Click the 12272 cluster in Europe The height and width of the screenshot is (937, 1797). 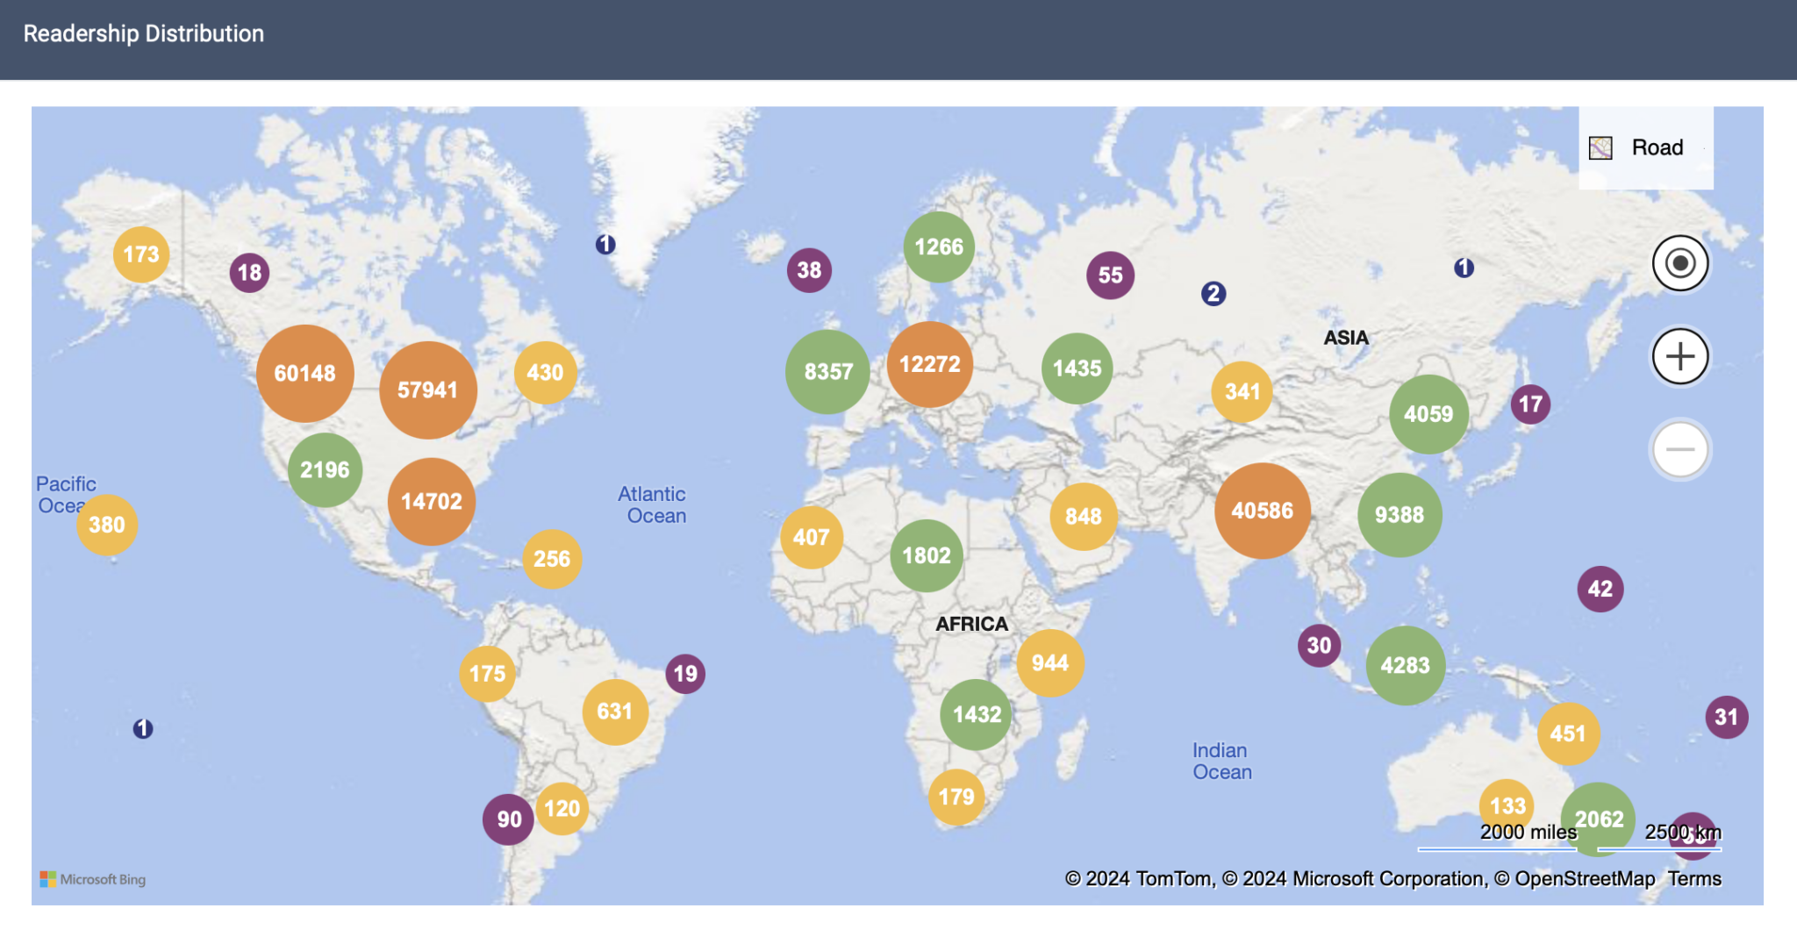tap(929, 364)
